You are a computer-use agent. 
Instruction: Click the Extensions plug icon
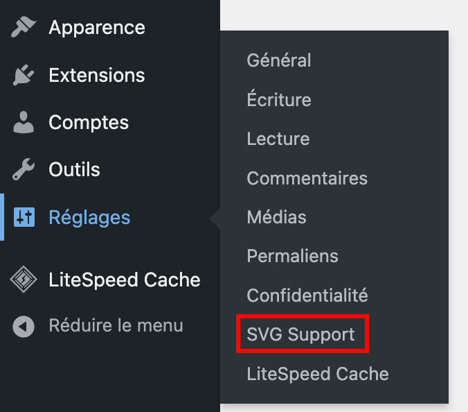[x=24, y=75]
